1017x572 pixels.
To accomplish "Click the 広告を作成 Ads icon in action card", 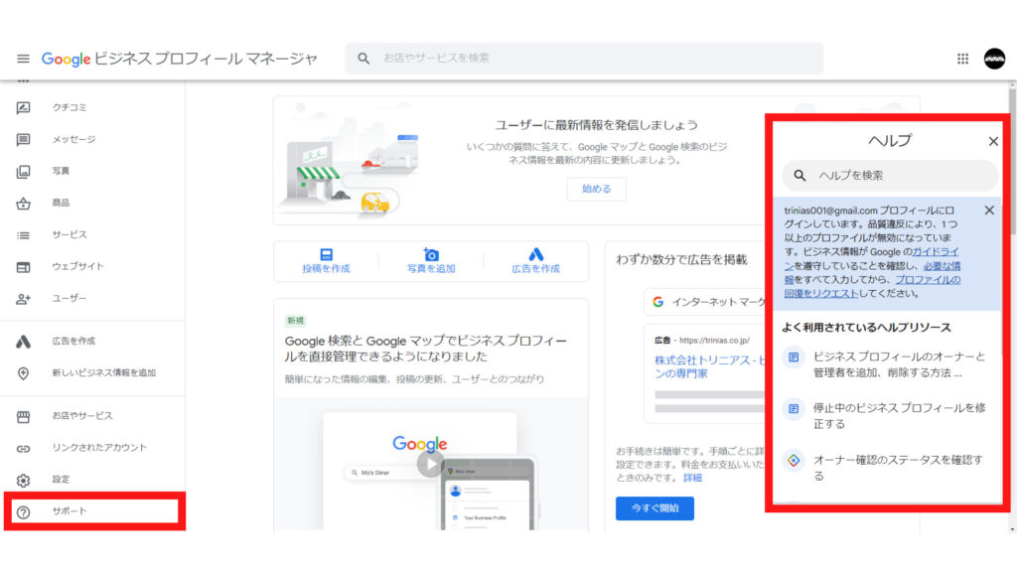I will (x=535, y=254).
